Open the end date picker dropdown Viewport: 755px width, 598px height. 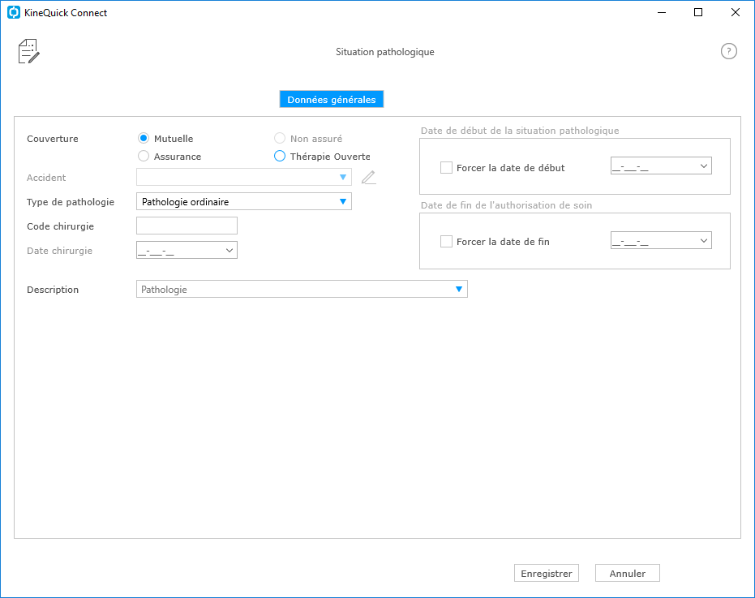tap(703, 240)
